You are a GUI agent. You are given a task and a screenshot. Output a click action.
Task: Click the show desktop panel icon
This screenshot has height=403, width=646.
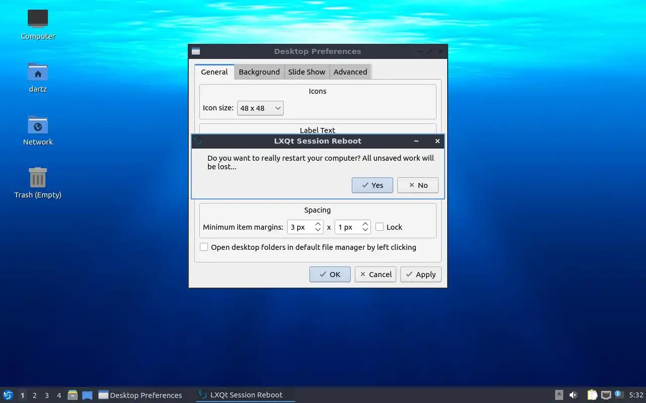click(87, 395)
